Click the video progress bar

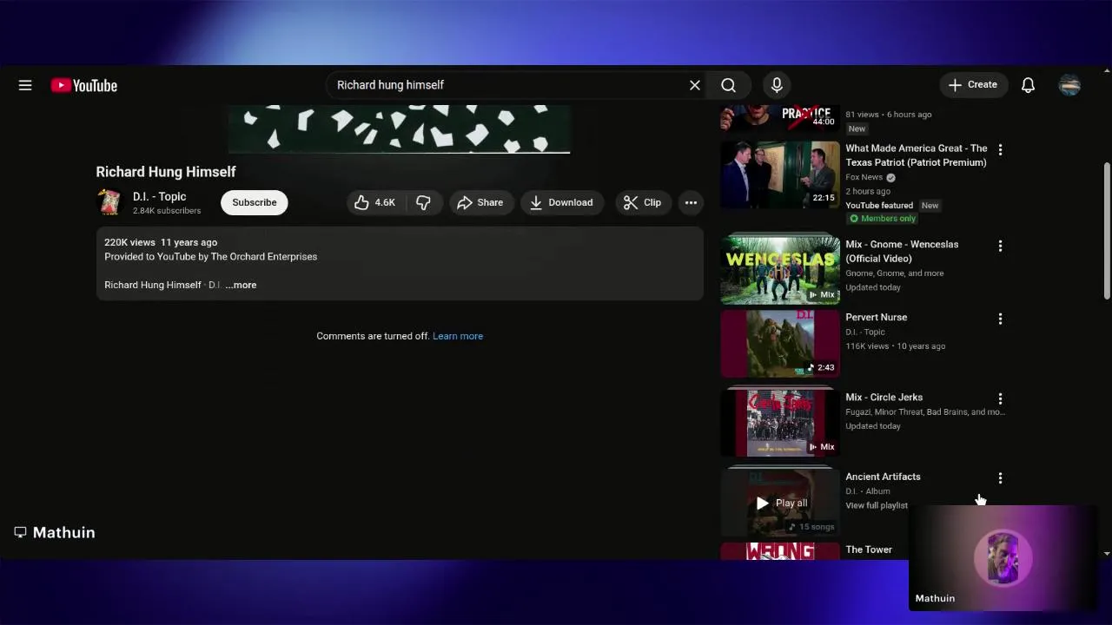click(x=399, y=153)
